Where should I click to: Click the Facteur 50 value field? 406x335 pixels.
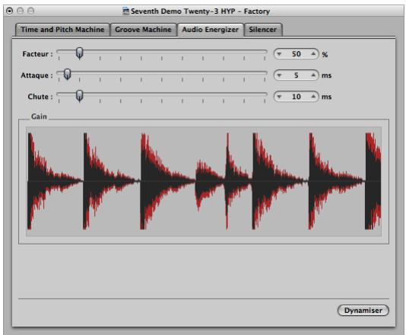297,54
